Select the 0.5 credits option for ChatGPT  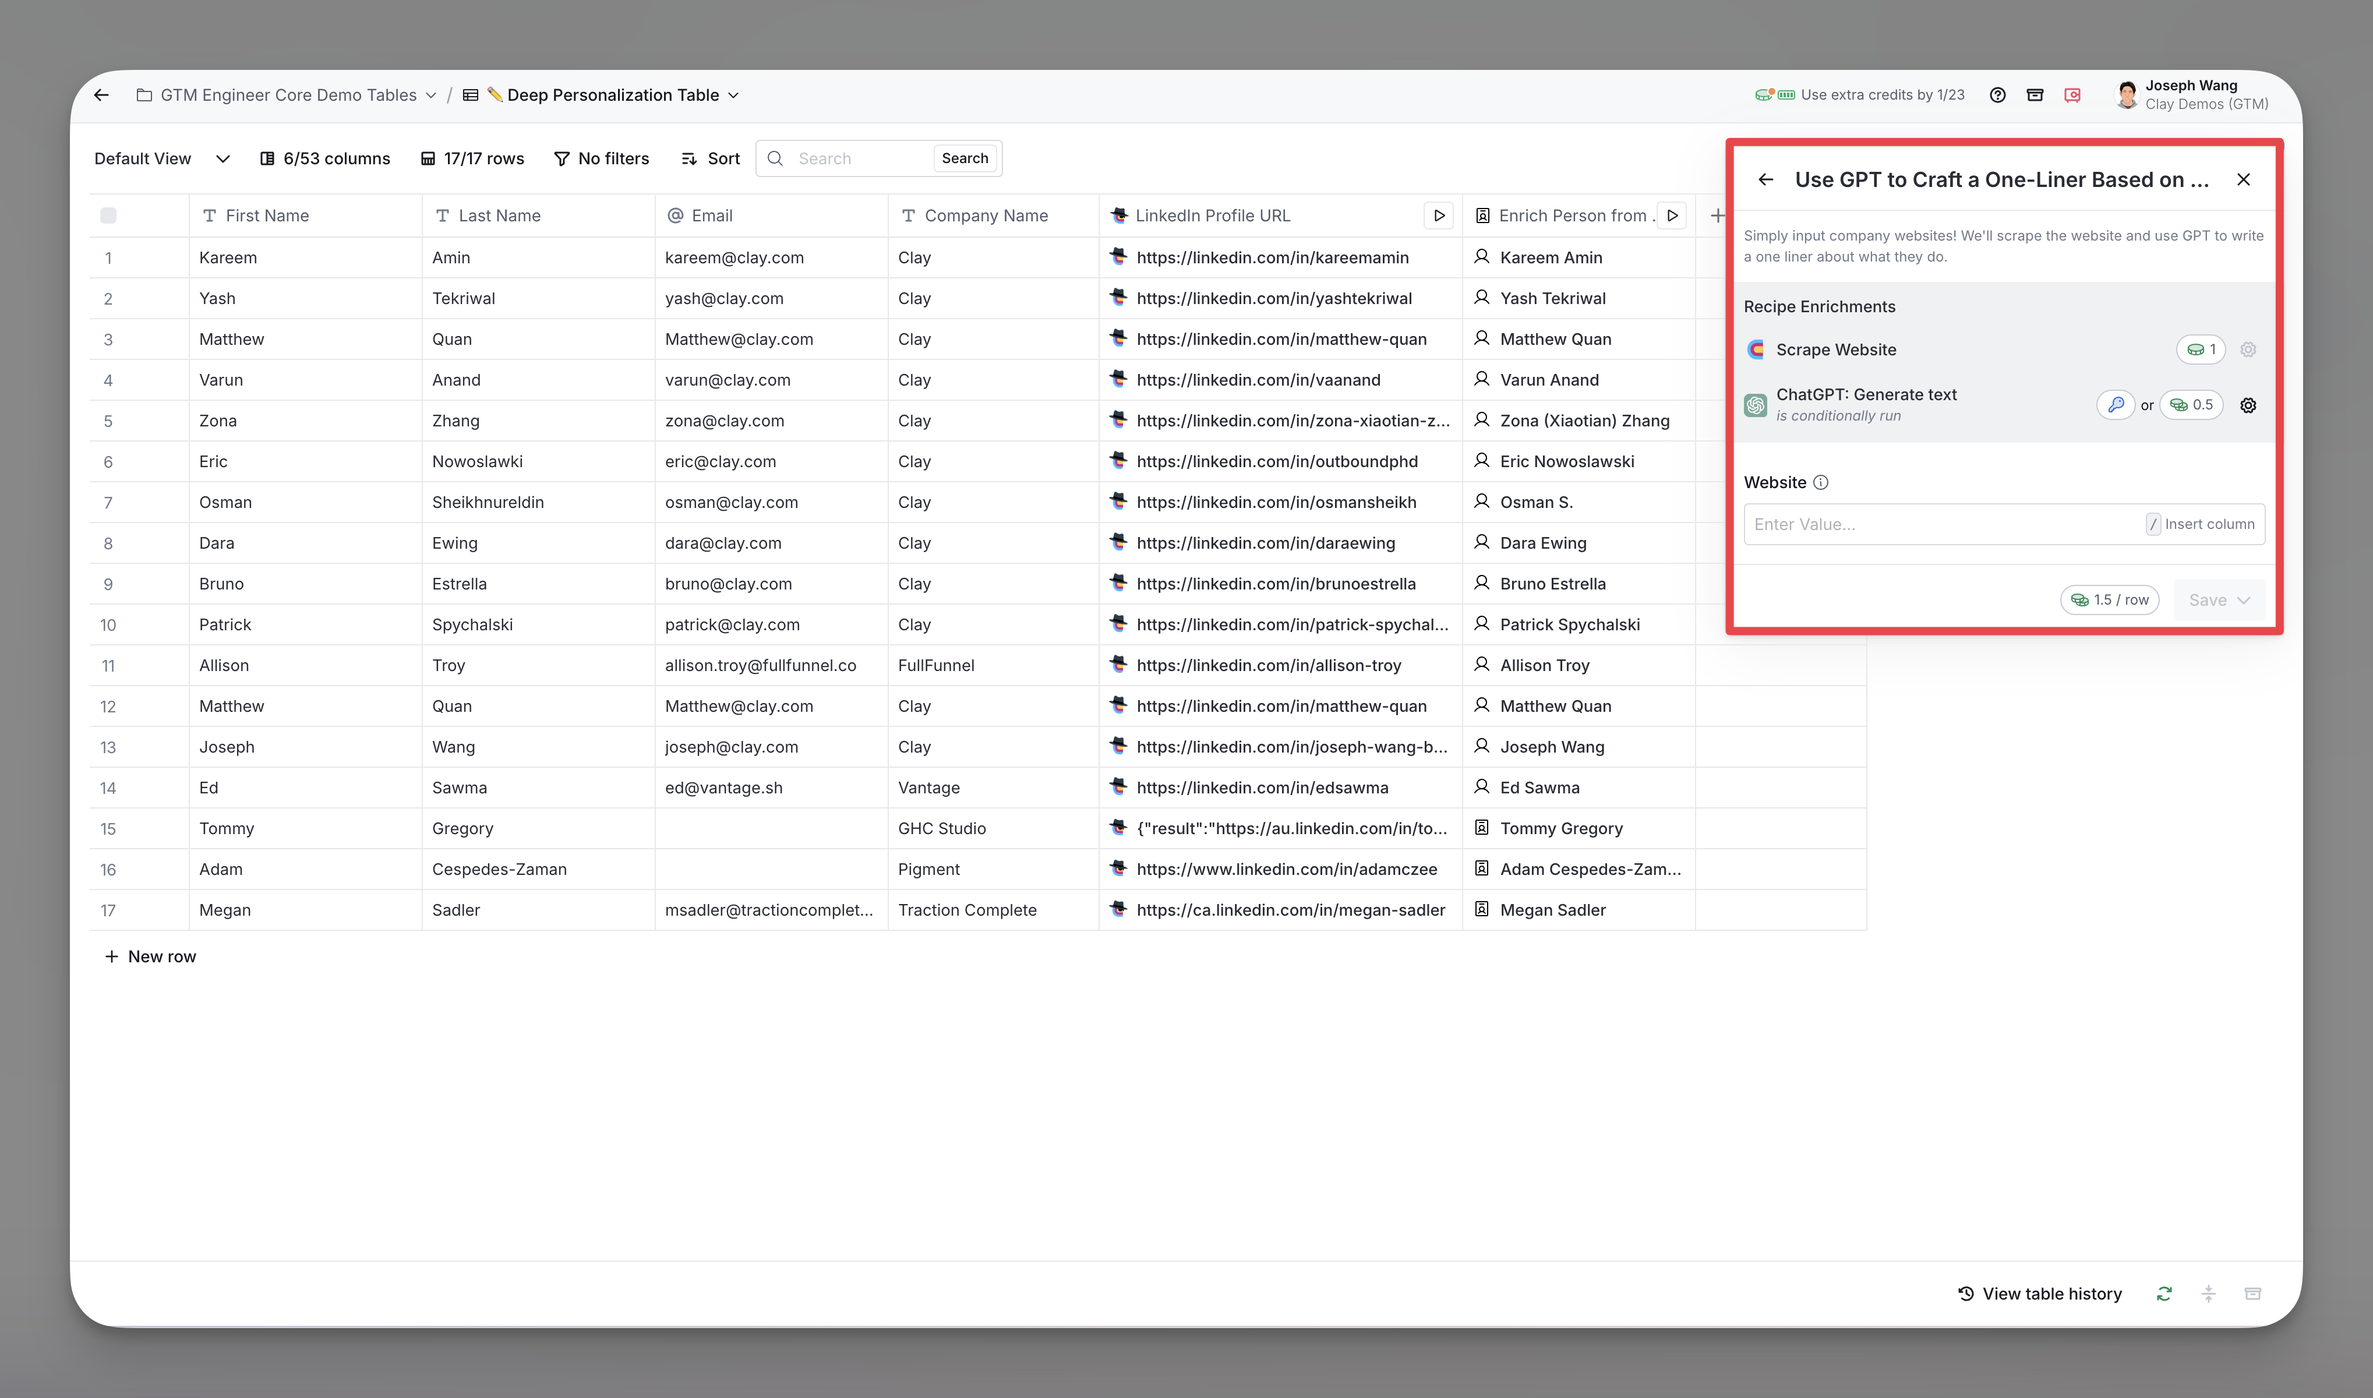[x=2191, y=405]
